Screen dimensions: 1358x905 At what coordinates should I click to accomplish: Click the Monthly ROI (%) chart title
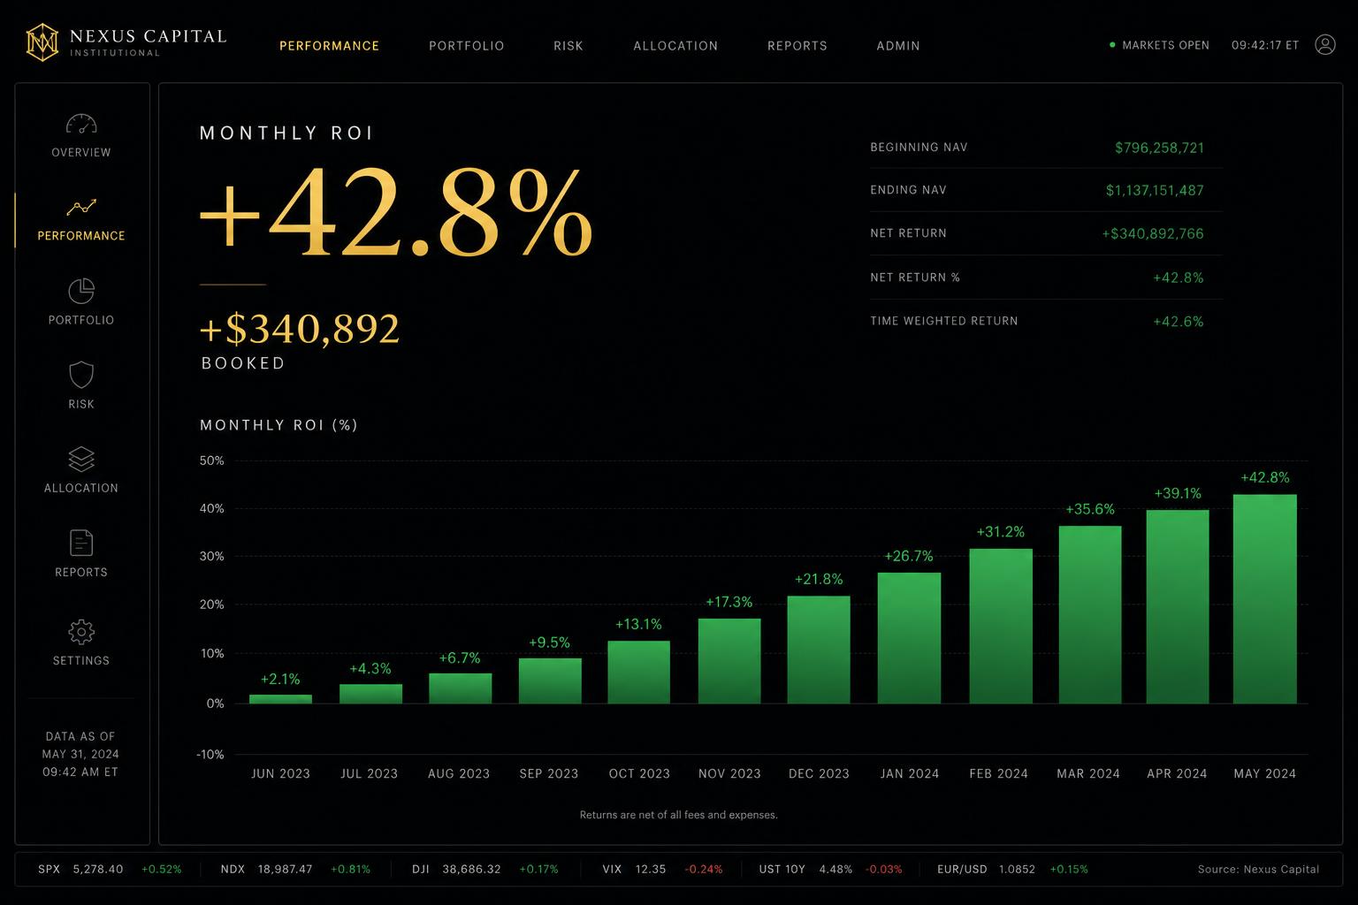click(x=278, y=425)
